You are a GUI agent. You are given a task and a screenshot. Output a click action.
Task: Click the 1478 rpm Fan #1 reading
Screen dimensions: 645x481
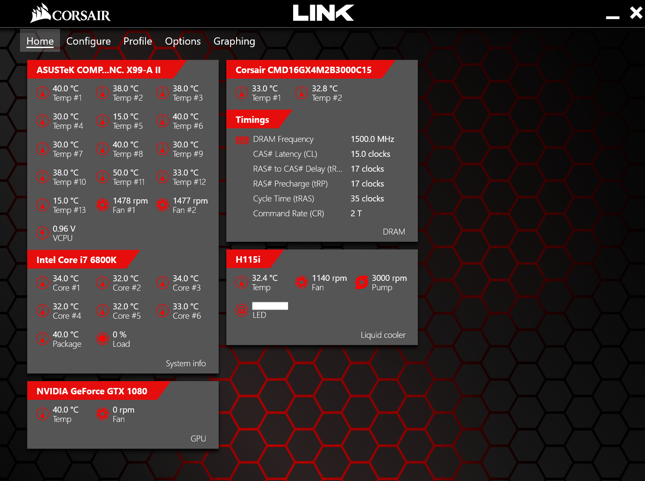click(130, 201)
